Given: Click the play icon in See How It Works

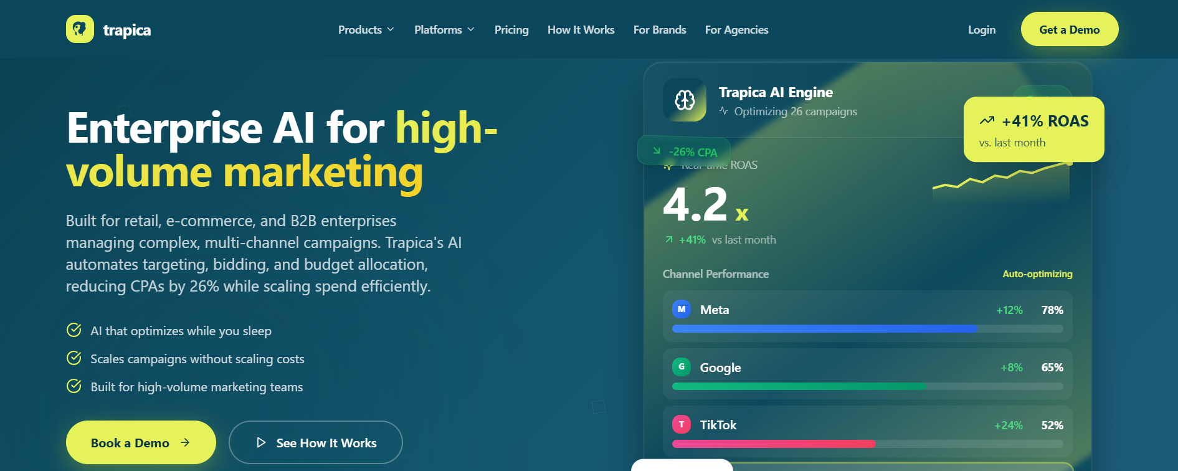Looking at the screenshot, I should click(x=262, y=442).
